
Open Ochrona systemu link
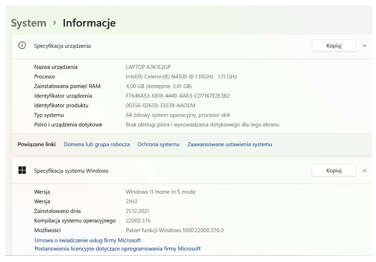click(158, 144)
